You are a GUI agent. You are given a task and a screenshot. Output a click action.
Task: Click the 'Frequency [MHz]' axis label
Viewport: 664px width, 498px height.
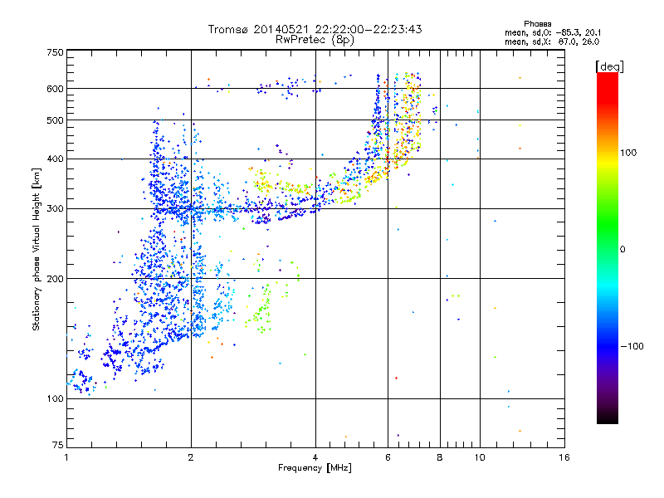coord(315,468)
